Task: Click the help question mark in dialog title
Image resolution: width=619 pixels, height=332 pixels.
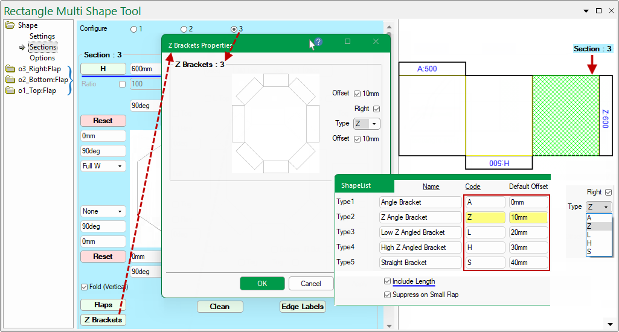Action: click(318, 42)
